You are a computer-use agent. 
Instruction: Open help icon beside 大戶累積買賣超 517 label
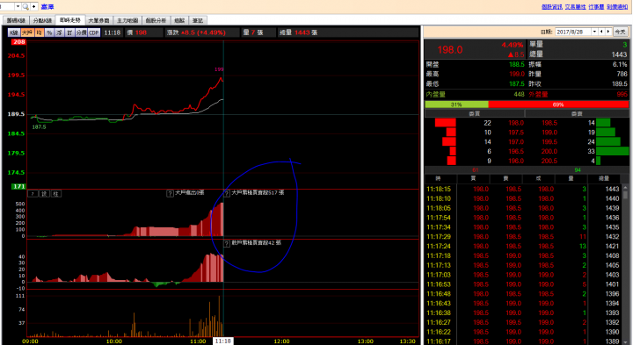tap(227, 193)
